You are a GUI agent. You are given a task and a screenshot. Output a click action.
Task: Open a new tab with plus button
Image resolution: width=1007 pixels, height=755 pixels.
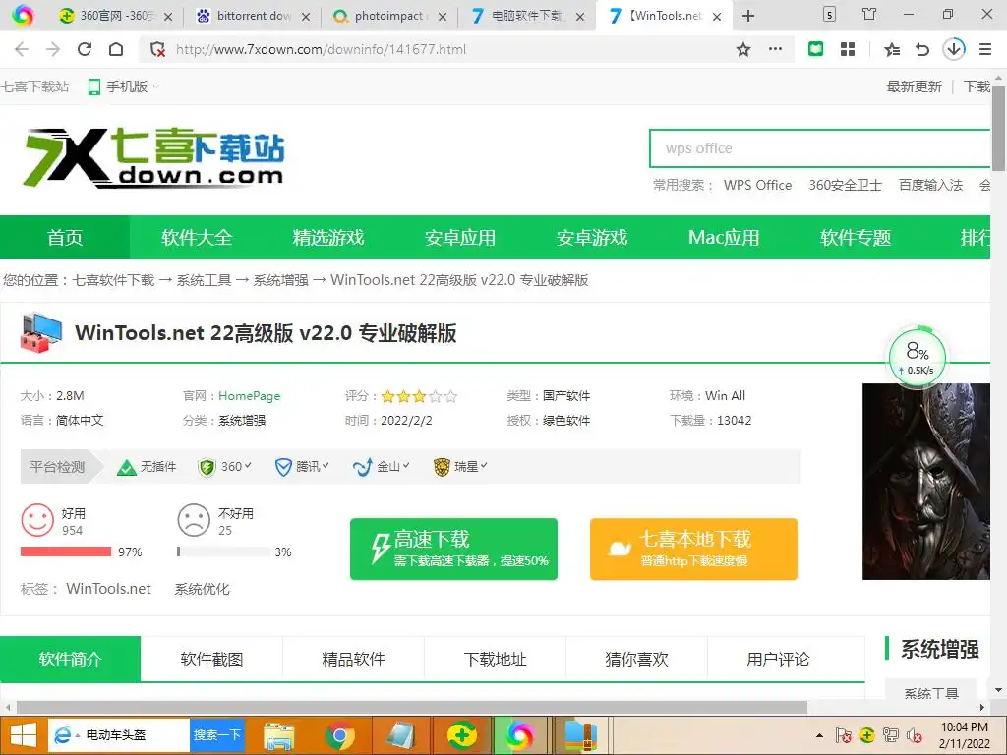coord(748,16)
